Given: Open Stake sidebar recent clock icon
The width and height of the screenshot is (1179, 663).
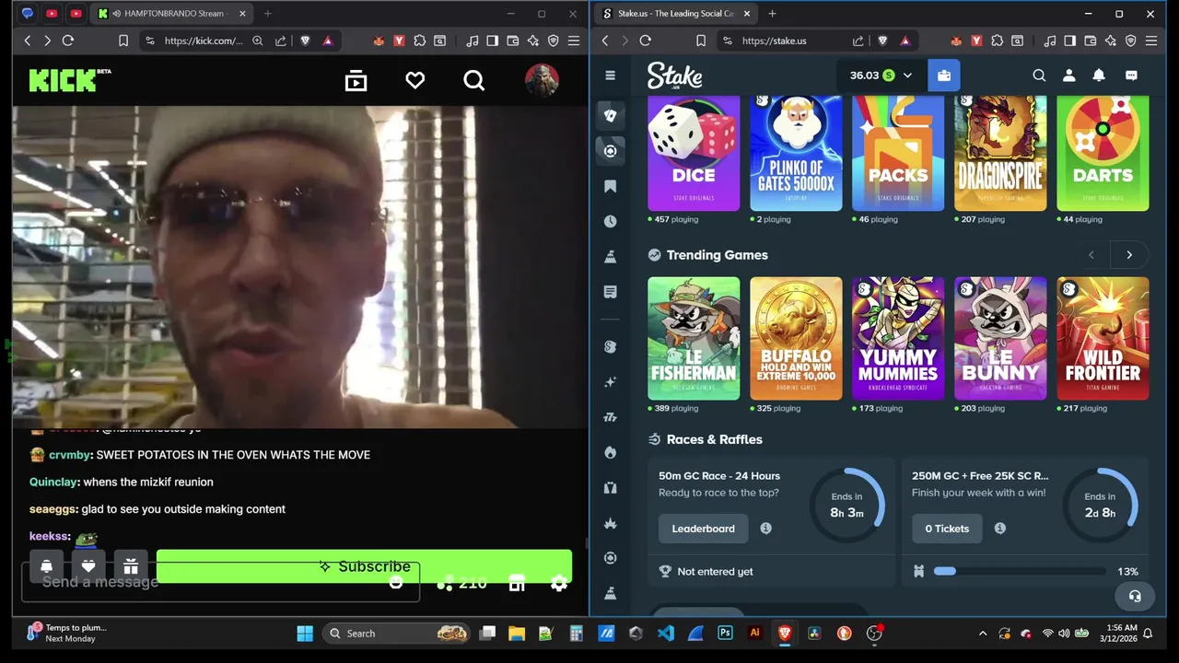Looking at the screenshot, I should click(610, 222).
